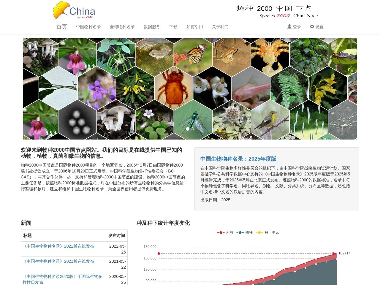
Task: Open the 全球物种名录 navigation menu
Action: click(122, 27)
